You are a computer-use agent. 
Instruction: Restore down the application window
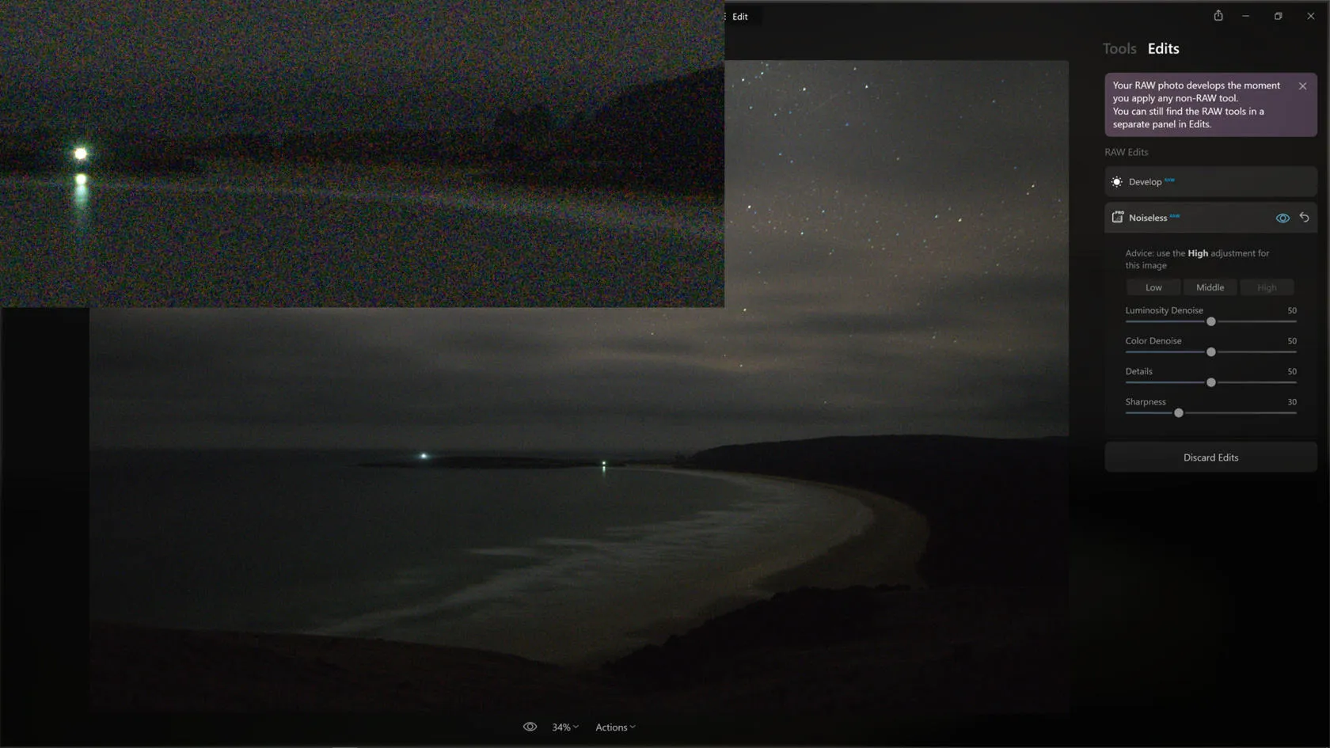click(1278, 16)
